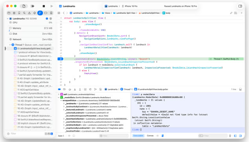249x142 pixels.
Task: Open Views folder in jump bar
Action: click(106, 13)
